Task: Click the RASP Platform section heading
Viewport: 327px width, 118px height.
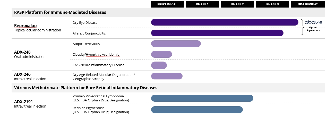Action: [x=60, y=12]
